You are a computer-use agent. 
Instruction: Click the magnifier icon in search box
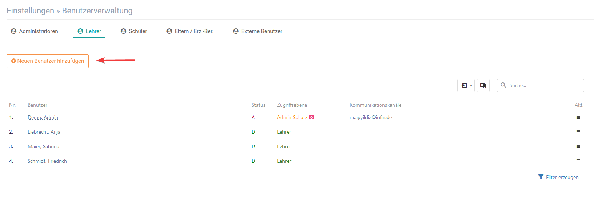click(503, 85)
